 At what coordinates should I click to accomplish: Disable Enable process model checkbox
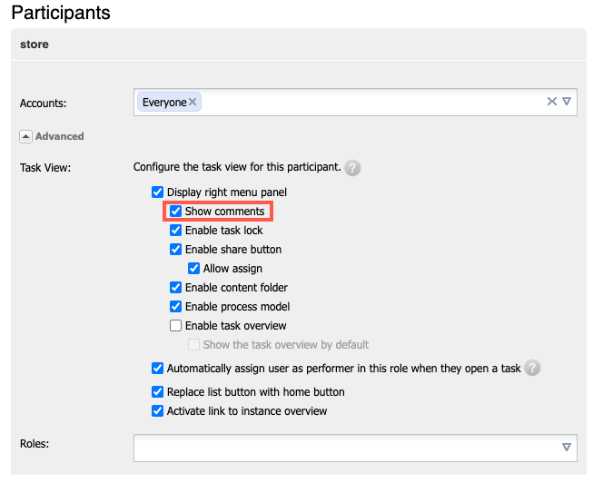pos(175,307)
